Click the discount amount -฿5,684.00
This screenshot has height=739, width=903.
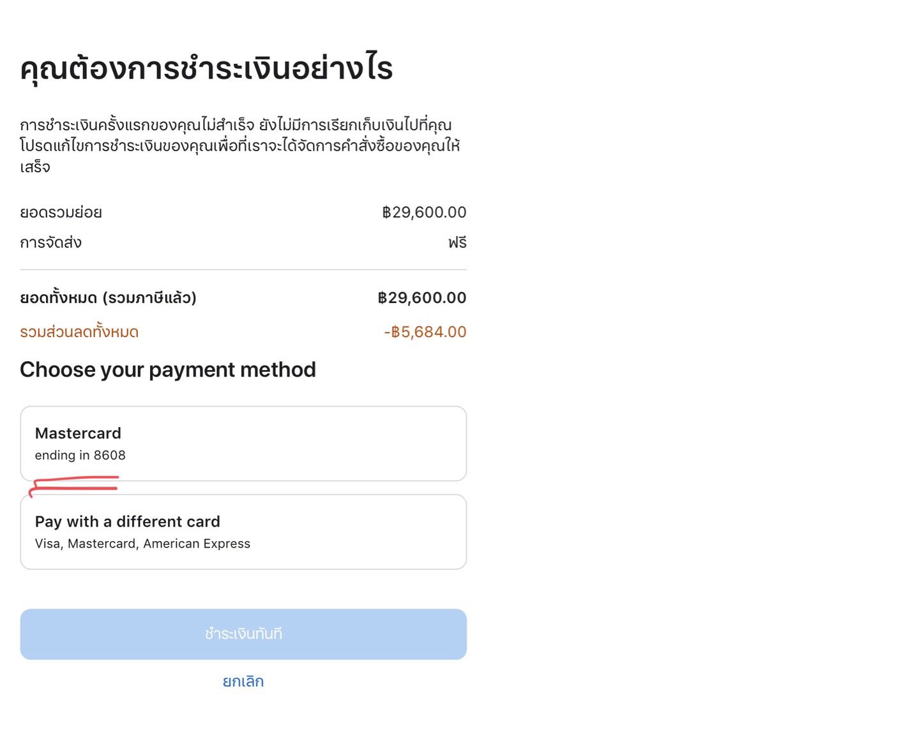tap(425, 332)
